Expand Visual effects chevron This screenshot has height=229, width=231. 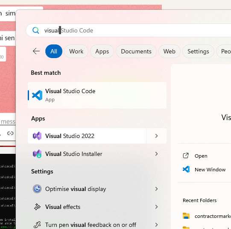156,207
